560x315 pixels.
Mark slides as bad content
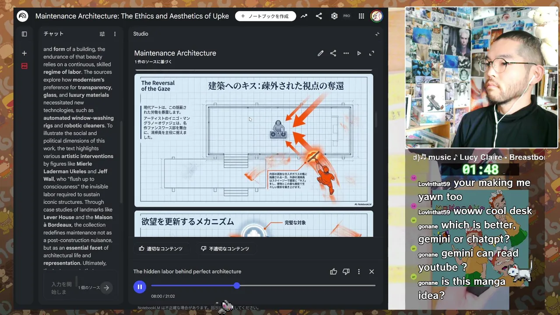click(225, 248)
